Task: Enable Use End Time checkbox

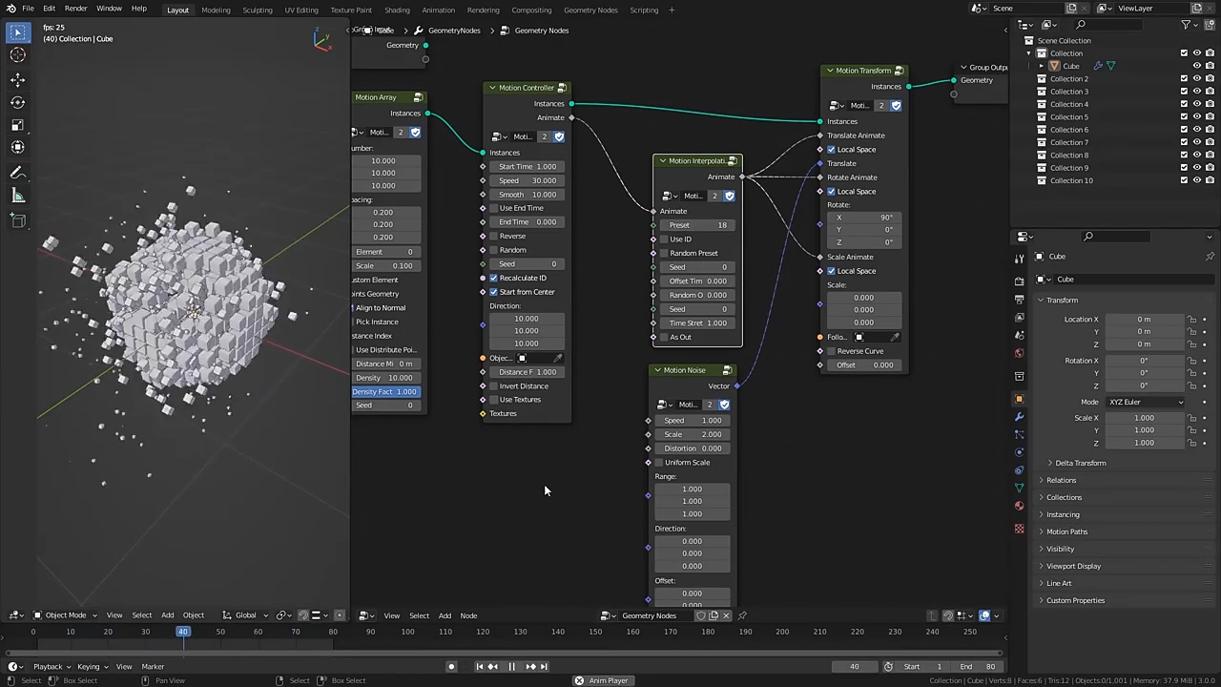Action: point(494,208)
